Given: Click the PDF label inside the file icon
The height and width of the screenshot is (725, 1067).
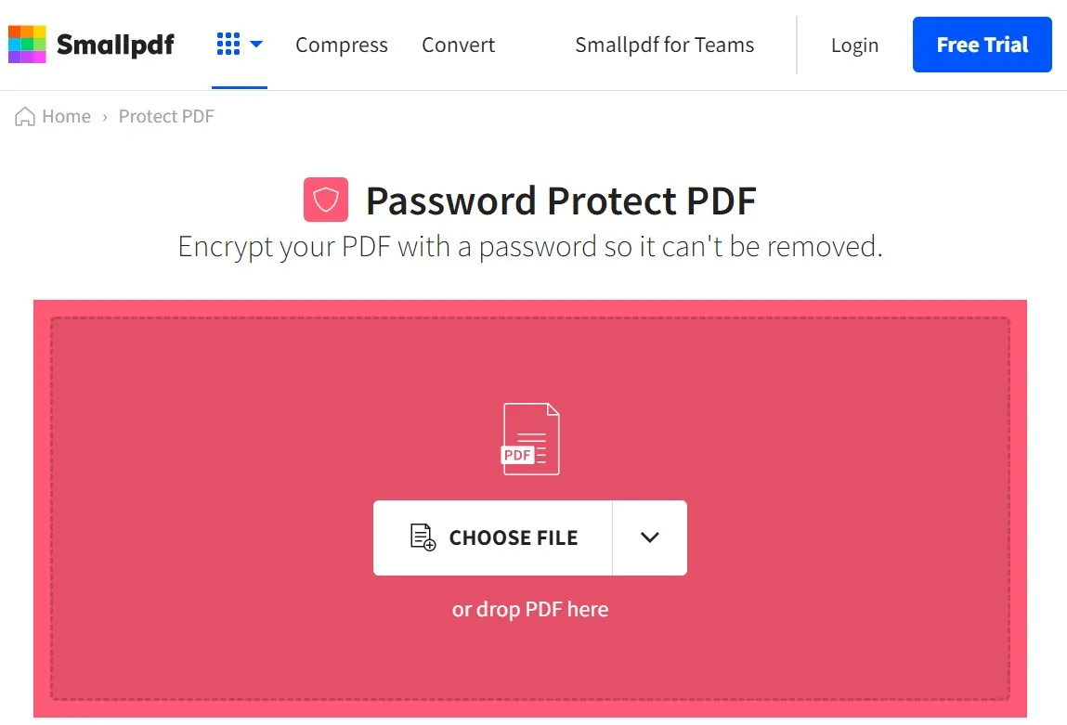Looking at the screenshot, I should point(518,455).
